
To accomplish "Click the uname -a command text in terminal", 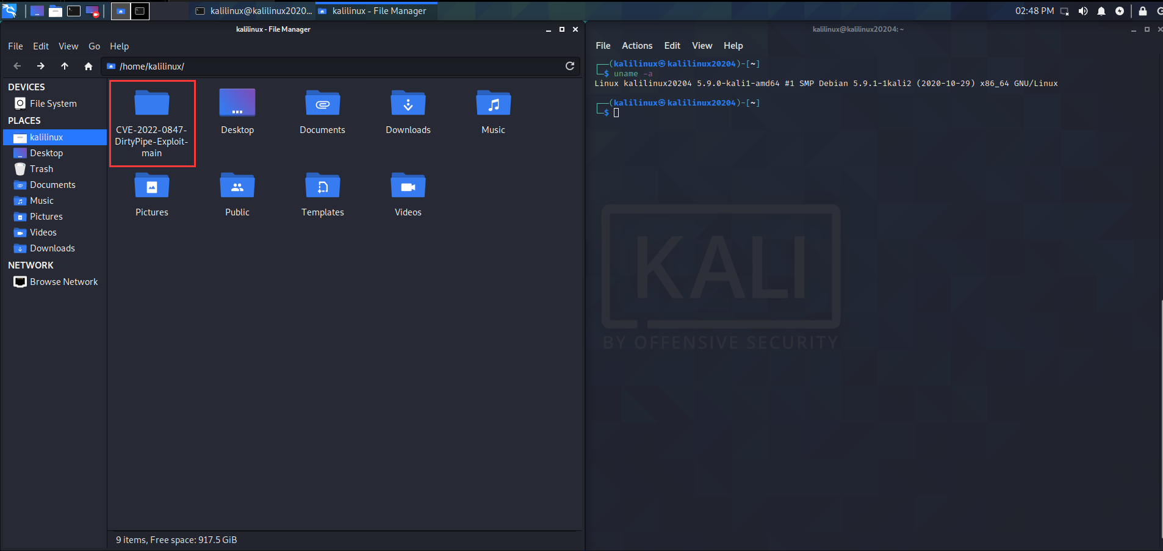I will tap(633, 74).
